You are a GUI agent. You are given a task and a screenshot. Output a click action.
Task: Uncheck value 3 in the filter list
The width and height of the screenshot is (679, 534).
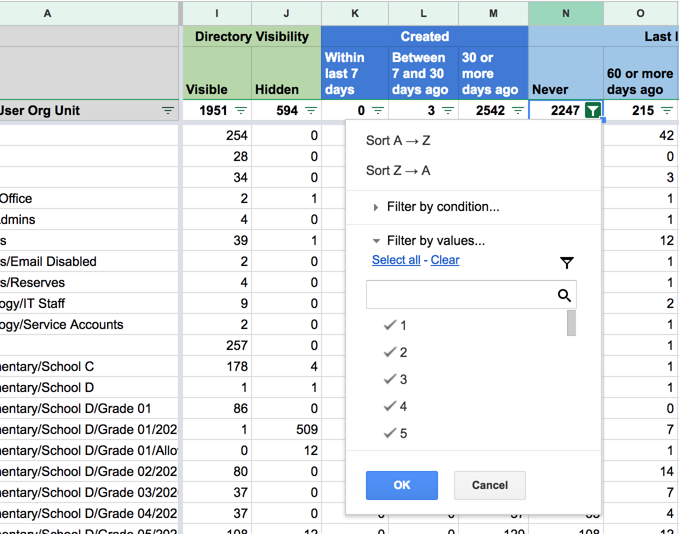coord(390,379)
